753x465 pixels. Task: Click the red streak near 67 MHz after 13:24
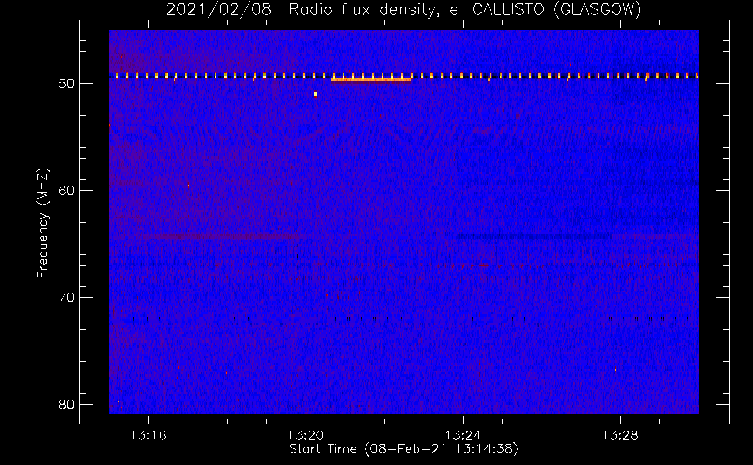[x=484, y=266]
